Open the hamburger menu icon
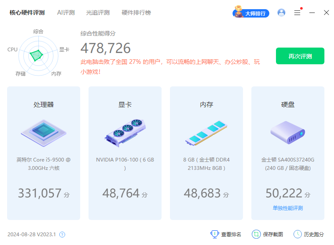Screen dimensions: 334x245 (297, 13)
